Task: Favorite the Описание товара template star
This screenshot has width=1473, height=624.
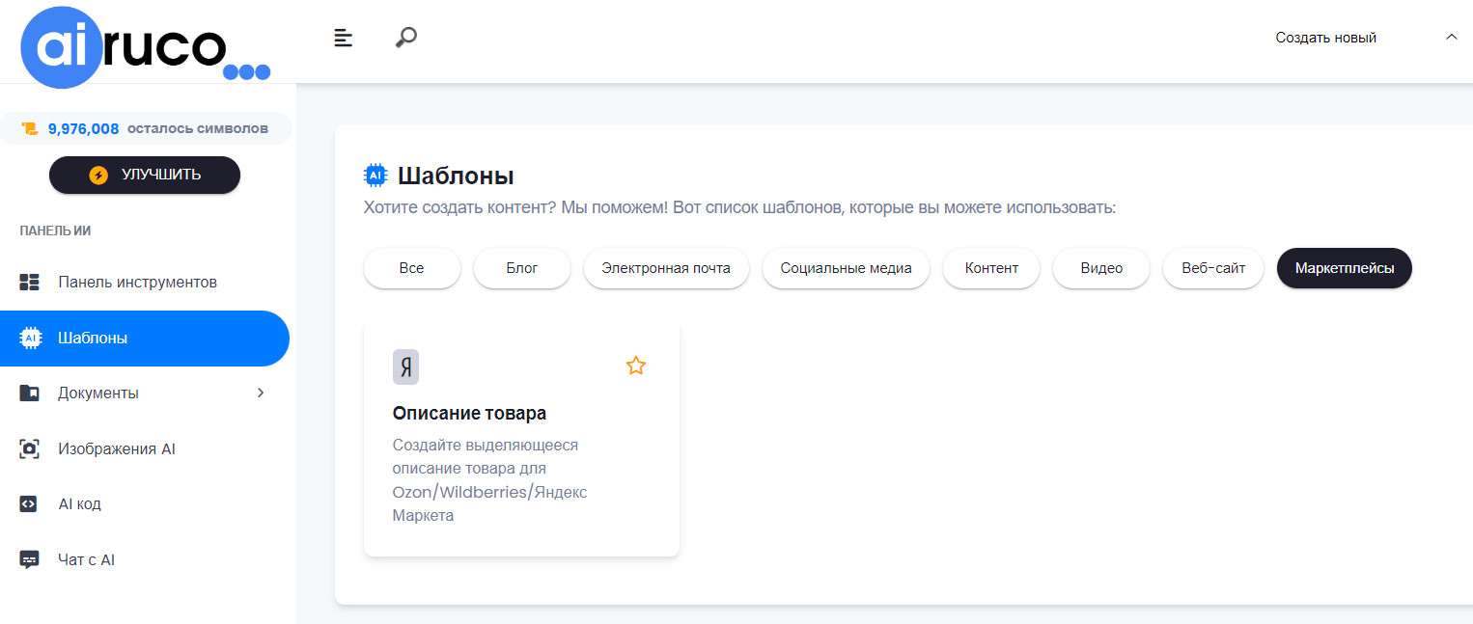Action: (x=635, y=366)
